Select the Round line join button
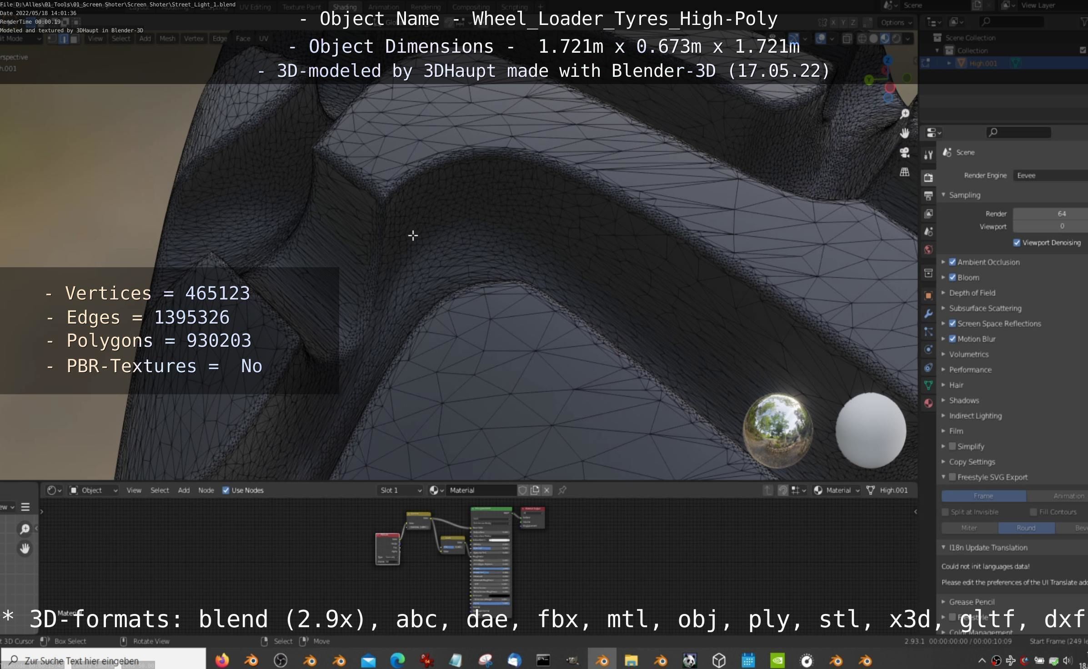The width and height of the screenshot is (1088, 669). (1026, 528)
